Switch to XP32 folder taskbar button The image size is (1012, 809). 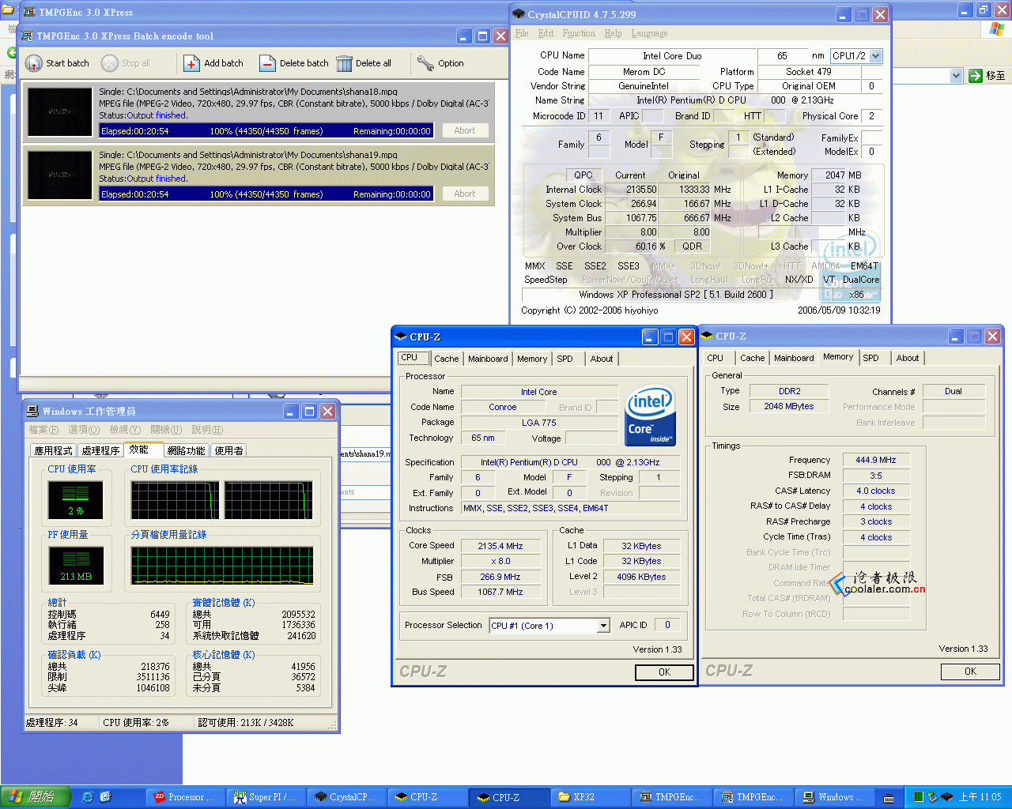(x=590, y=797)
